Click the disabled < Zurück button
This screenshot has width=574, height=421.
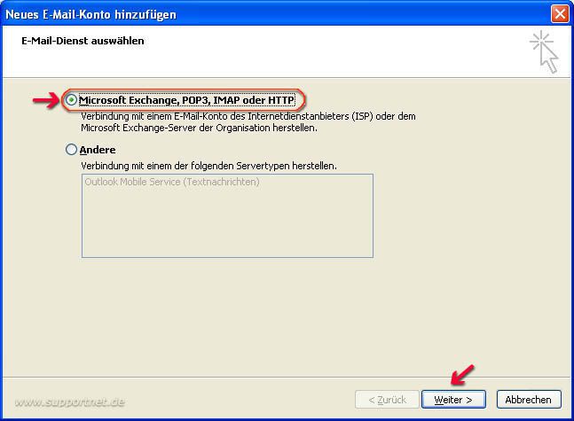(387, 400)
